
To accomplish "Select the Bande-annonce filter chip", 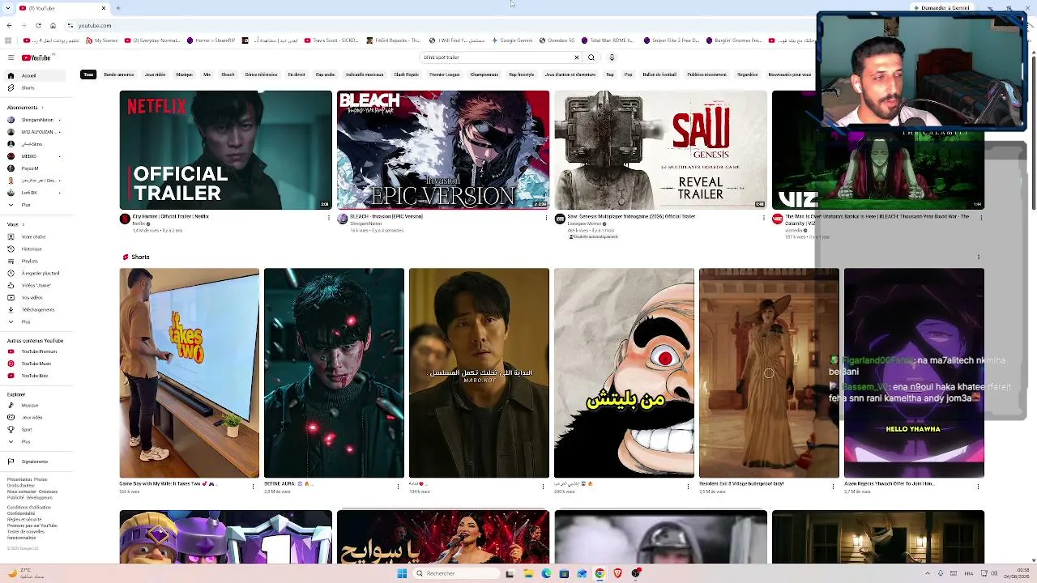I will pyautogui.click(x=118, y=74).
